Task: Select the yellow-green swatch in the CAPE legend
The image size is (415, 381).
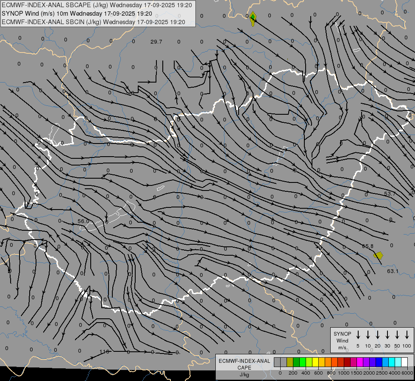Action: 309,362
